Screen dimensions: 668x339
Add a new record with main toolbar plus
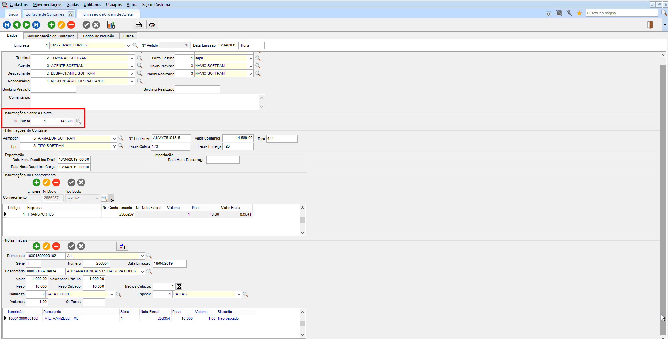(52, 25)
